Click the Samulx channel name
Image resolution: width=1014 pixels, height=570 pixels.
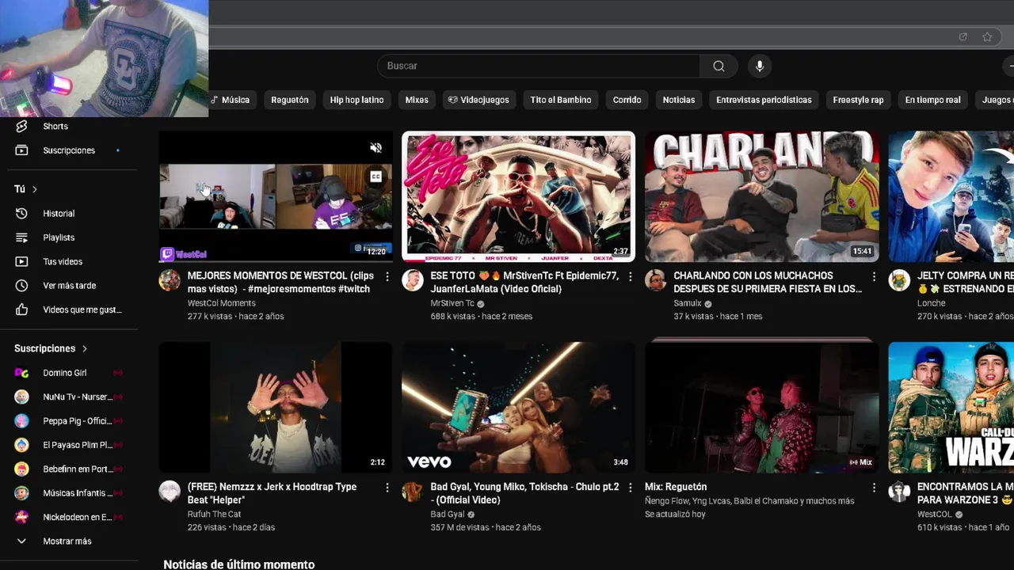688,303
